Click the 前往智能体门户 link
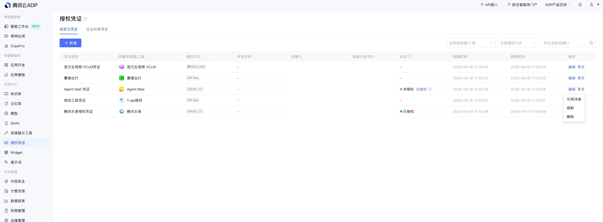 point(522,5)
